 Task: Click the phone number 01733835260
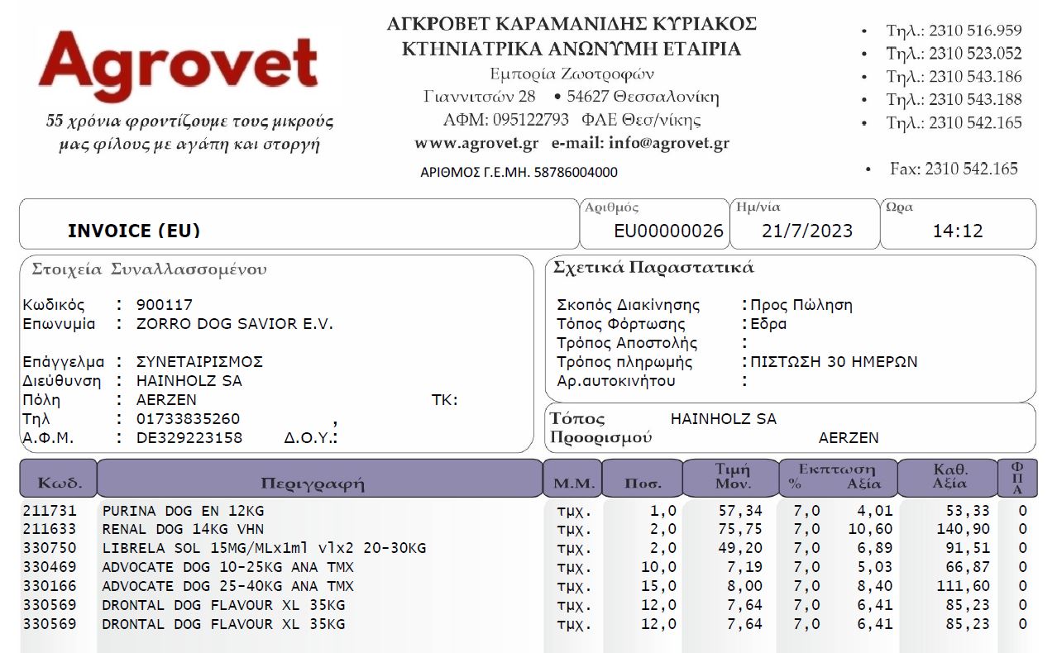tap(188, 419)
